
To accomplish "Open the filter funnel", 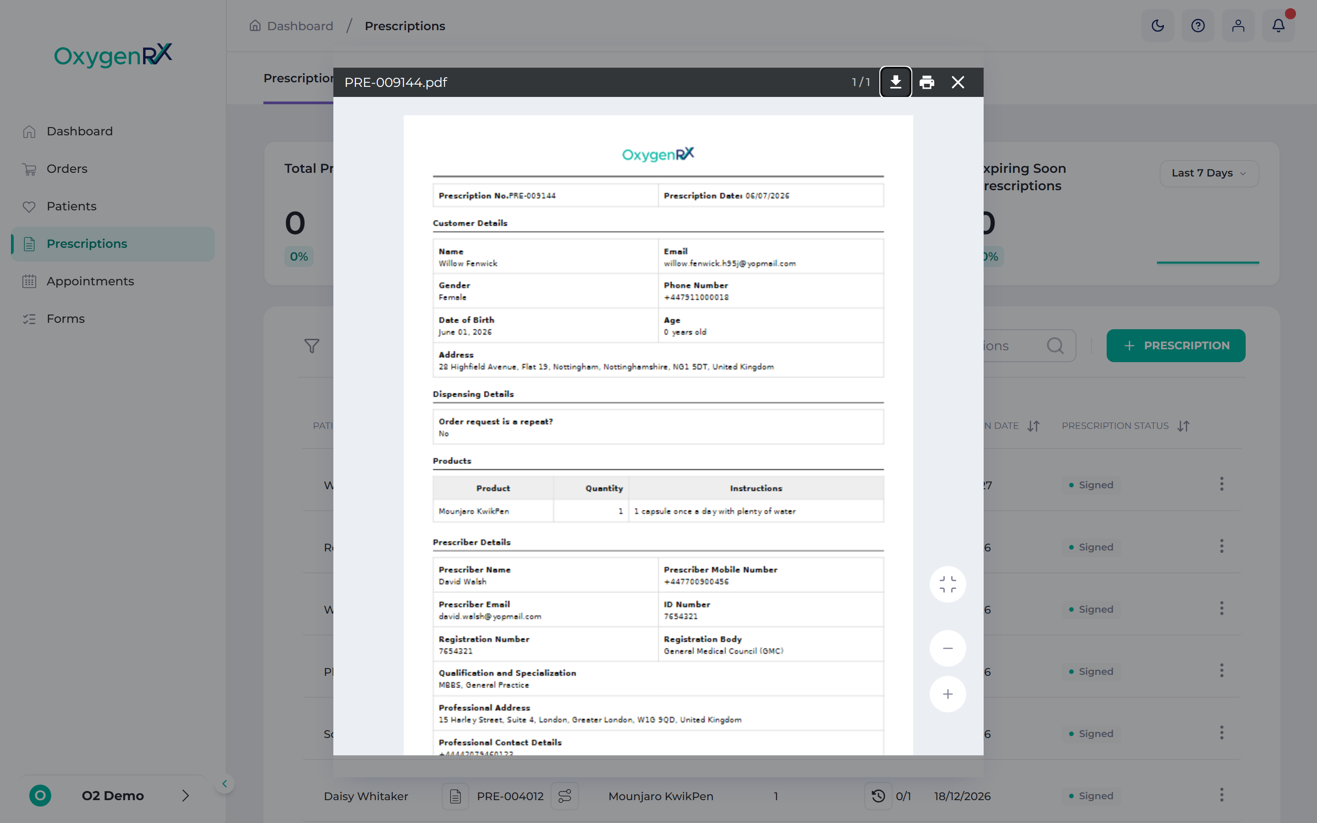I will (x=312, y=346).
